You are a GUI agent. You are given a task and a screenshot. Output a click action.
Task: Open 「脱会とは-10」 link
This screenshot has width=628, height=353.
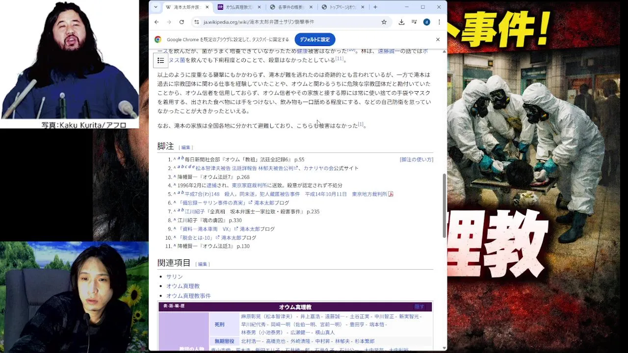(199, 238)
